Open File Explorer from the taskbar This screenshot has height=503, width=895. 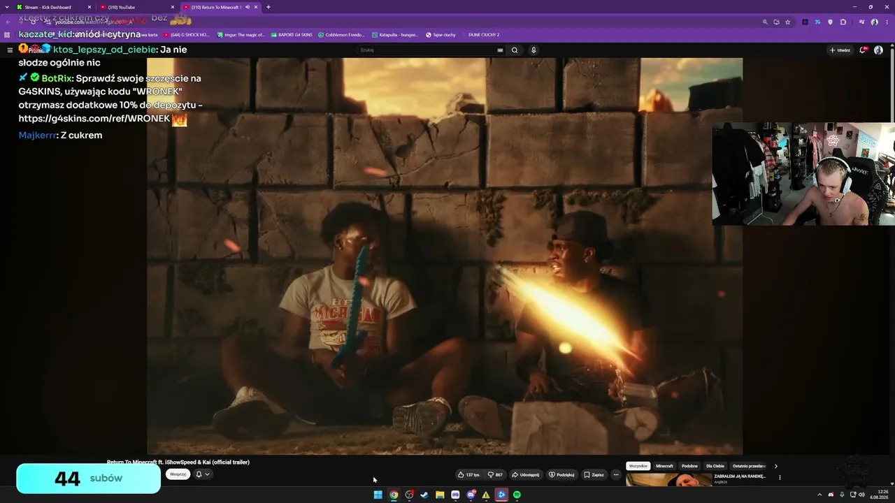click(x=440, y=495)
